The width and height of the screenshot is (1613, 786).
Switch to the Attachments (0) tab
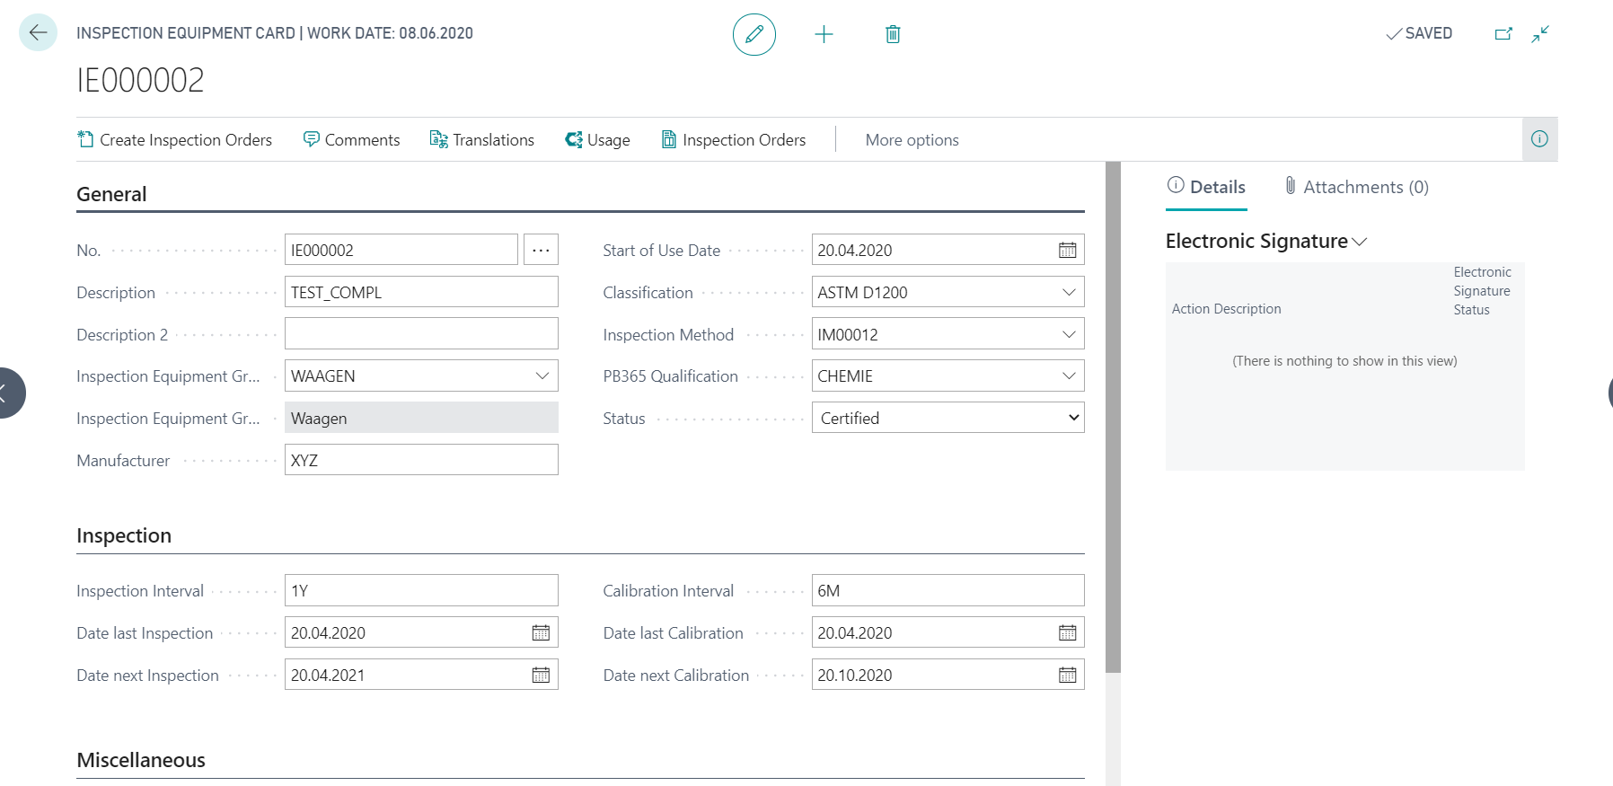tap(1356, 187)
